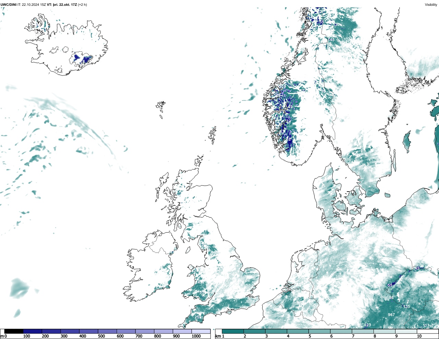Click the '500' tick on metre legend
The height and width of the screenshot is (339, 439).
(x=101, y=336)
